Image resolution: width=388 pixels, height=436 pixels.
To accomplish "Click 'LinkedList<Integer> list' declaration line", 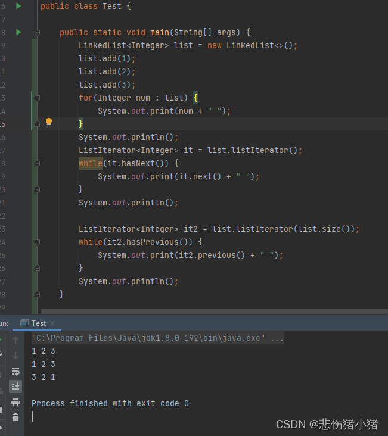I will [x=188, y=45].
